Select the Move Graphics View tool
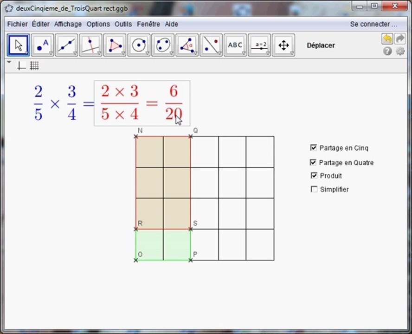This screenshot has width=412, height=334. 283,45
